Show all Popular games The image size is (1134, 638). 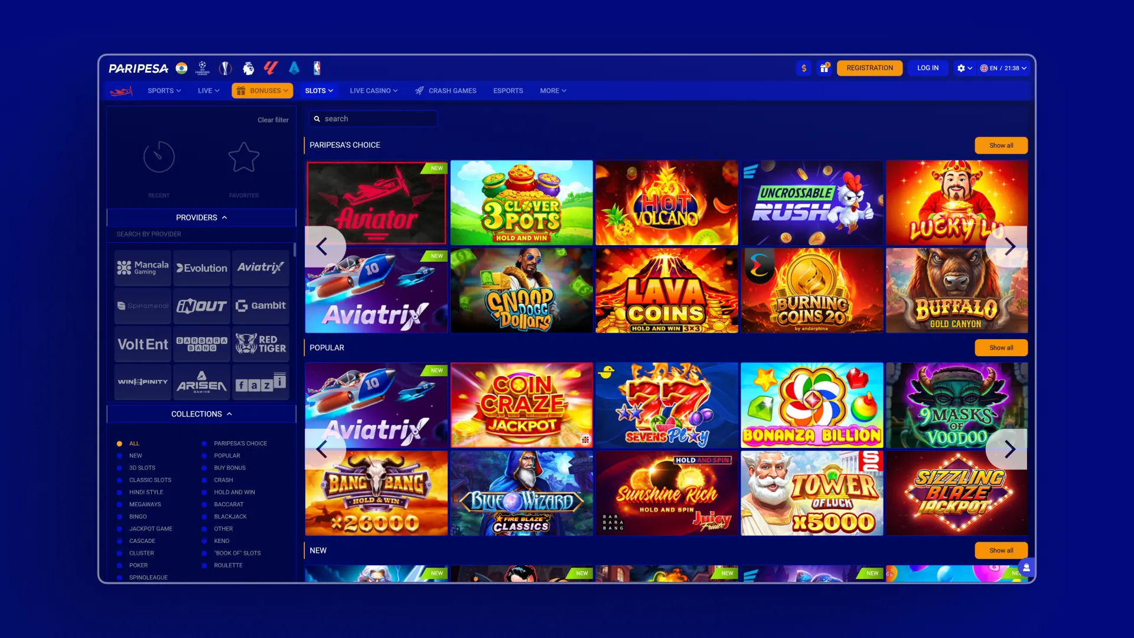(x=1001, y=348)
